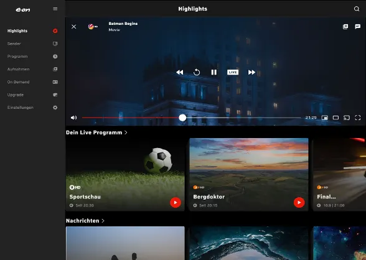Click the HD channel logo on the Bergdoktor card
366x260 pixels.
tap(199, 187)
